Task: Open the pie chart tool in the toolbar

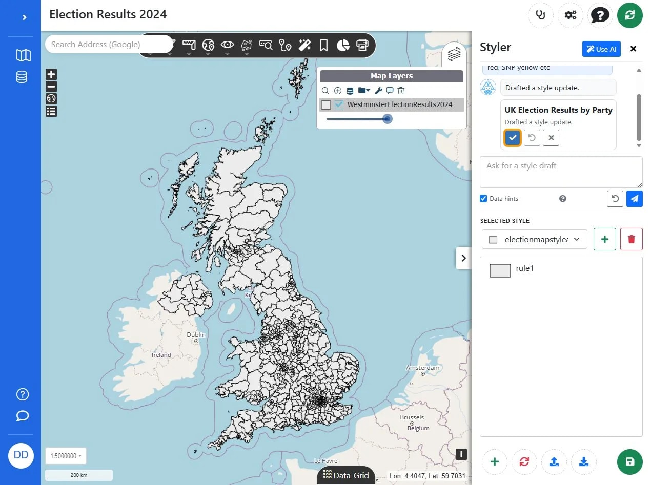Action: coord(343,45)
